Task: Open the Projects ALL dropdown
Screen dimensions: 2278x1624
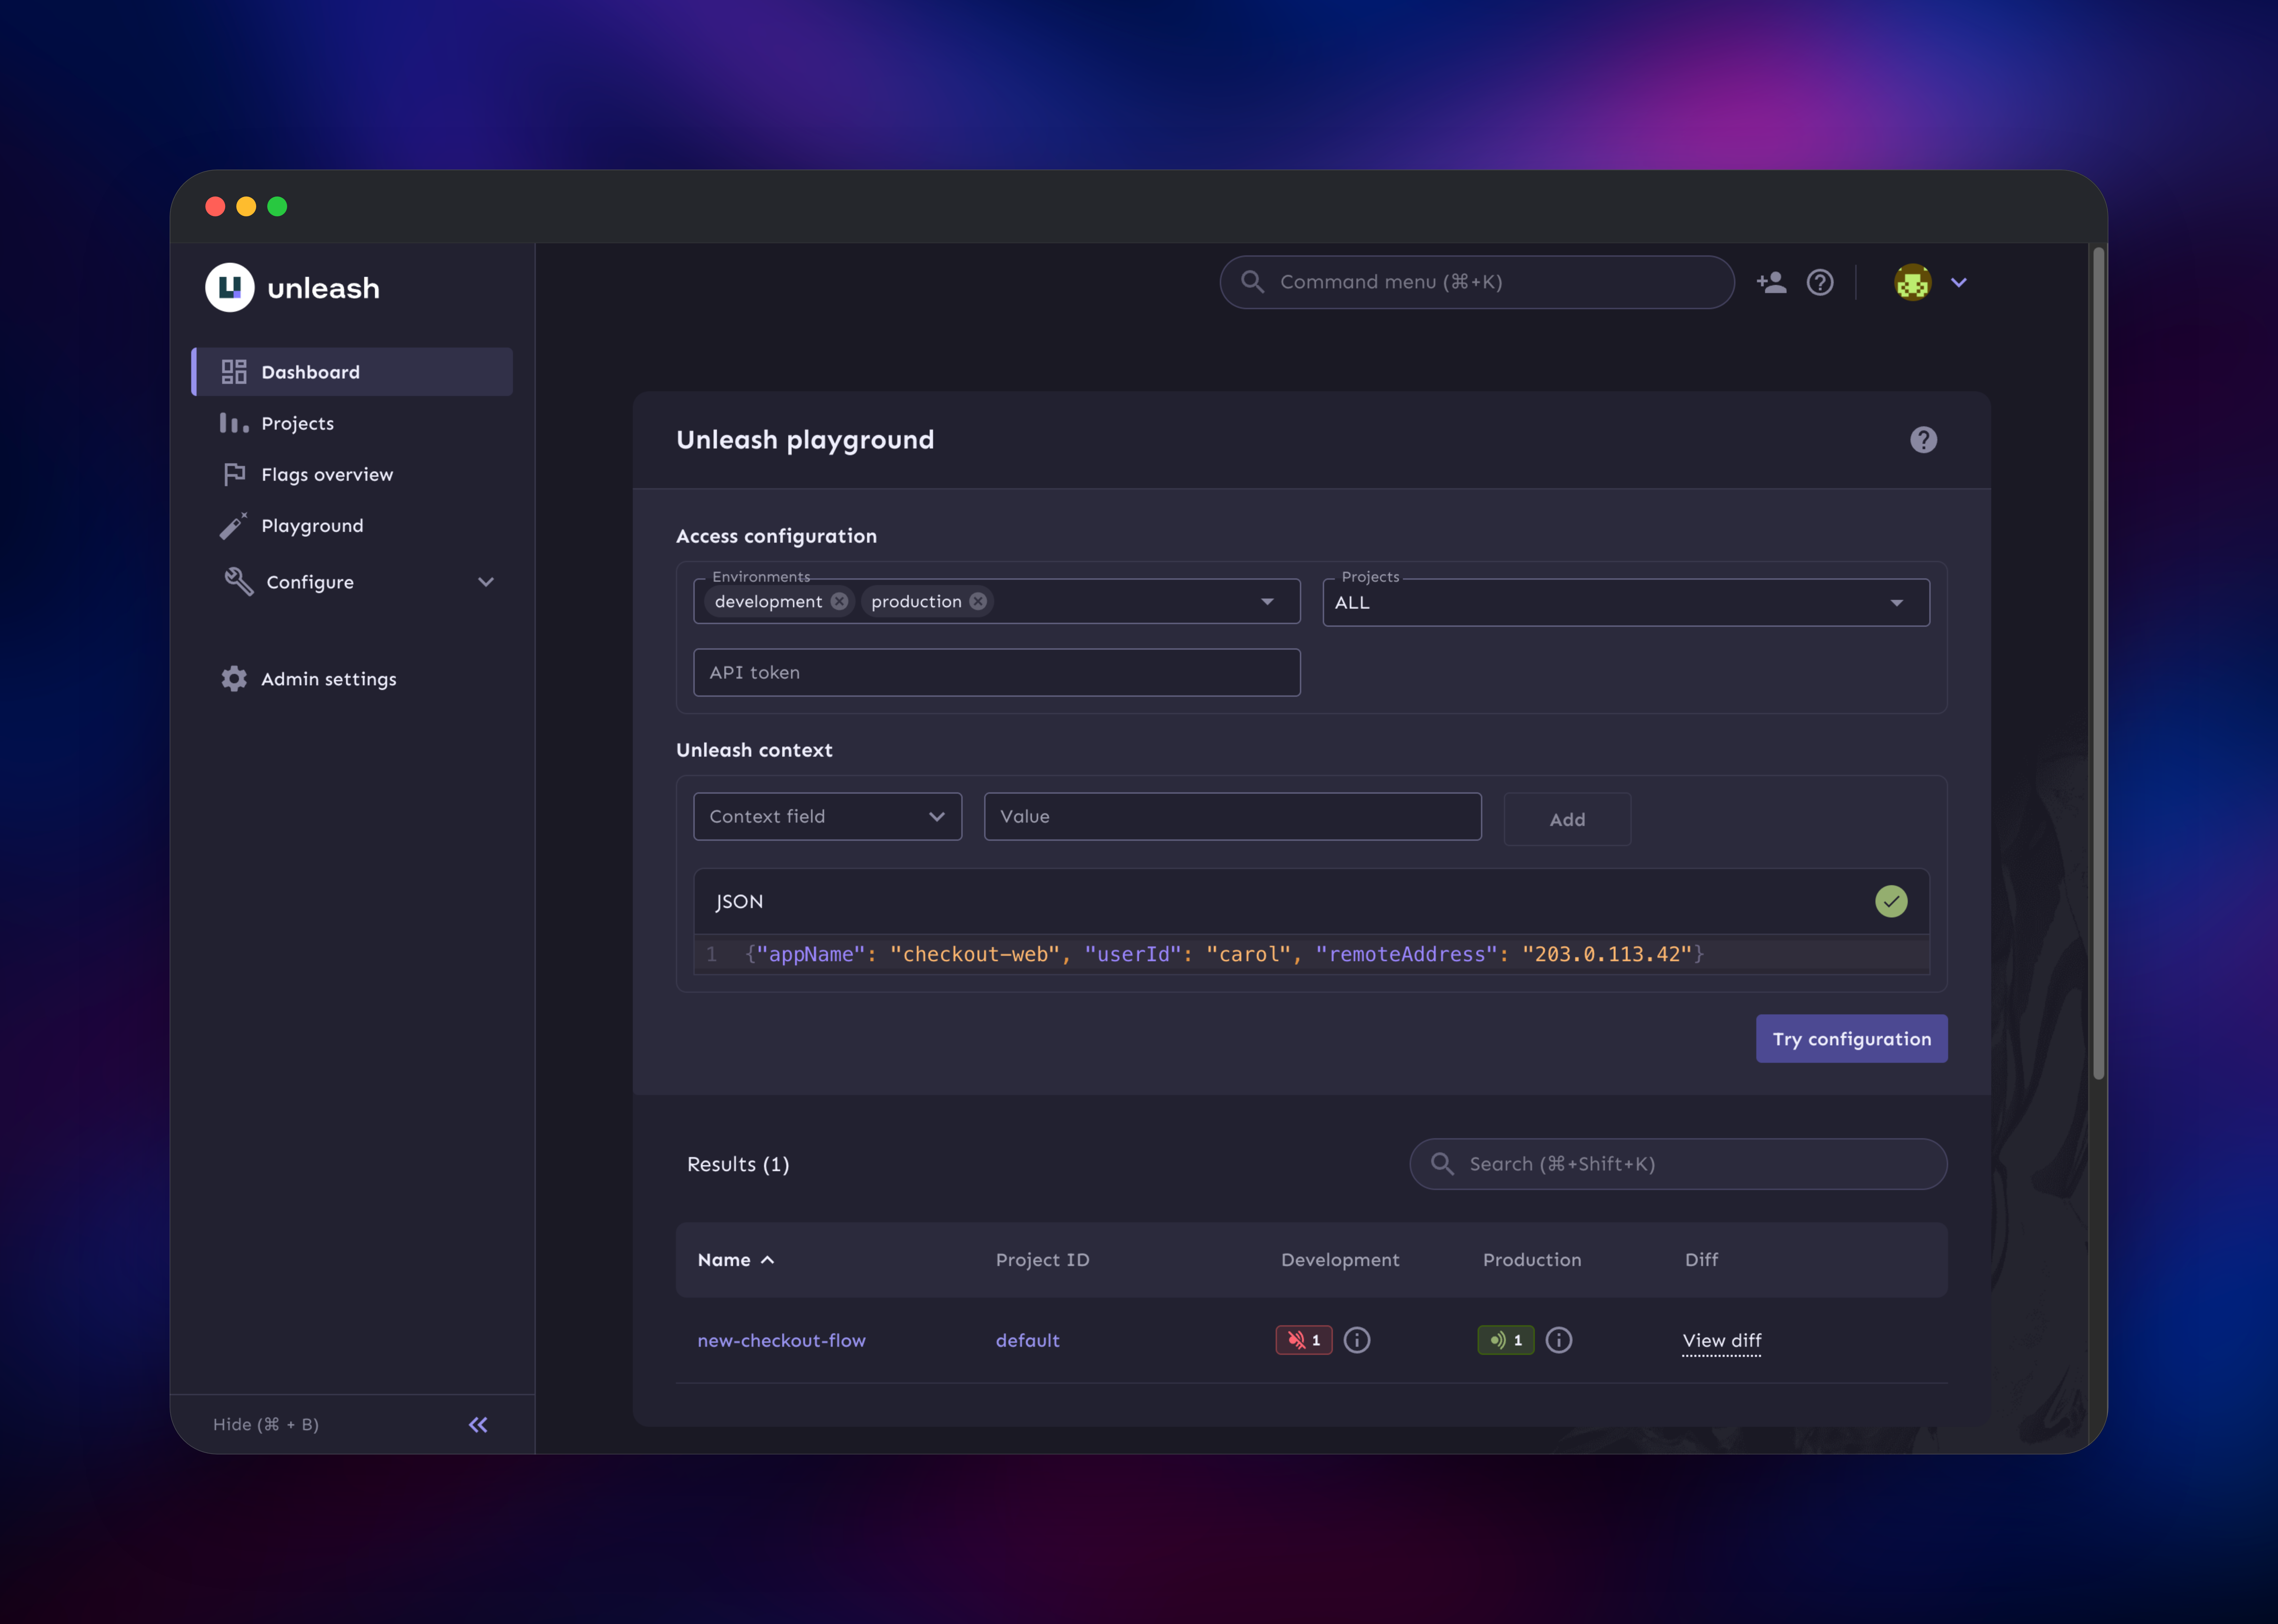Action: tap(1626, 603)
